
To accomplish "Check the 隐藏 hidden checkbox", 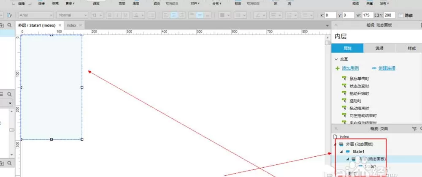I will click(x=401, y=16).
